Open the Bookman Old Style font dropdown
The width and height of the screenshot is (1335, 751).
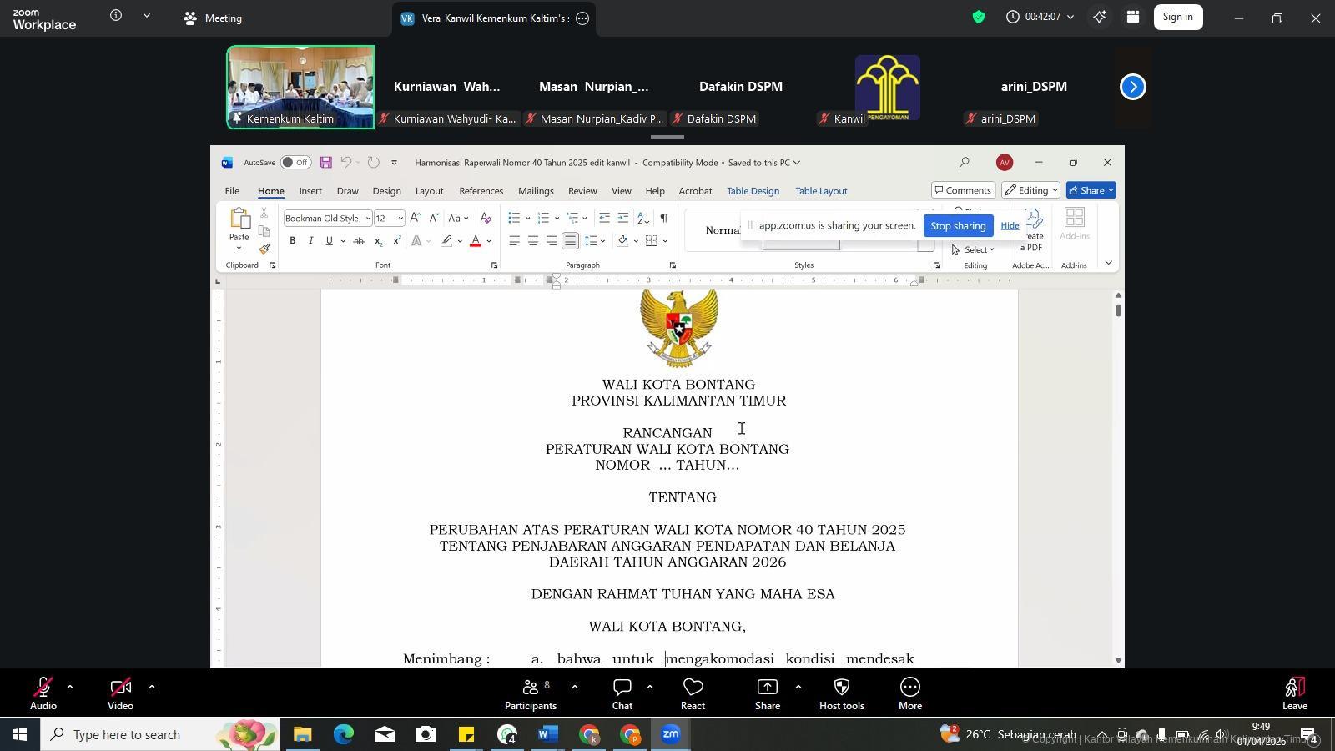367,218
